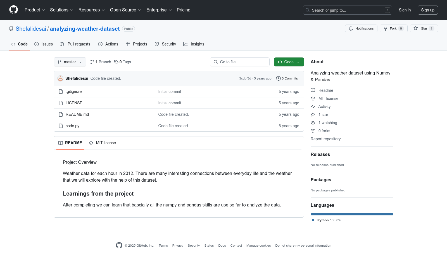Select the MIT license tab in file viewer
The width and height of the screenshot is (447, 279).
point(102,143)
